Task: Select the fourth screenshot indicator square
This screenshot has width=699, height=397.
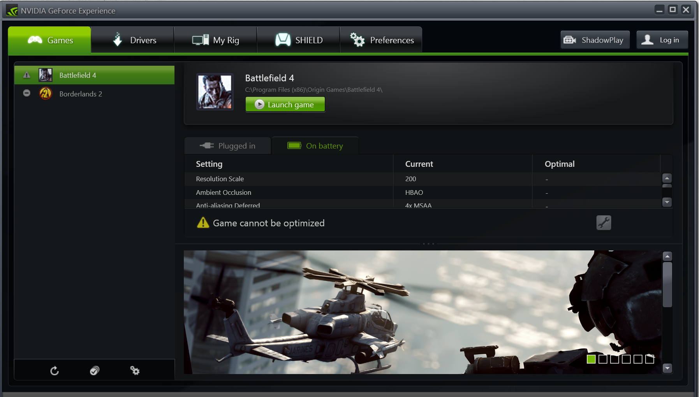Action: coord(626,359)
